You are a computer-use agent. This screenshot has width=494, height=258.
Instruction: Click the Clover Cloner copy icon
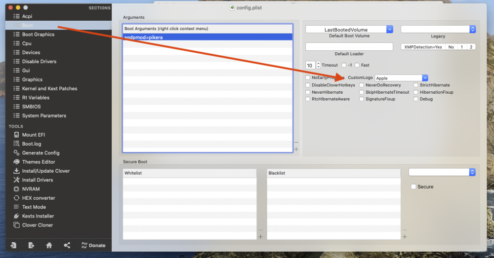pos(16,225)
